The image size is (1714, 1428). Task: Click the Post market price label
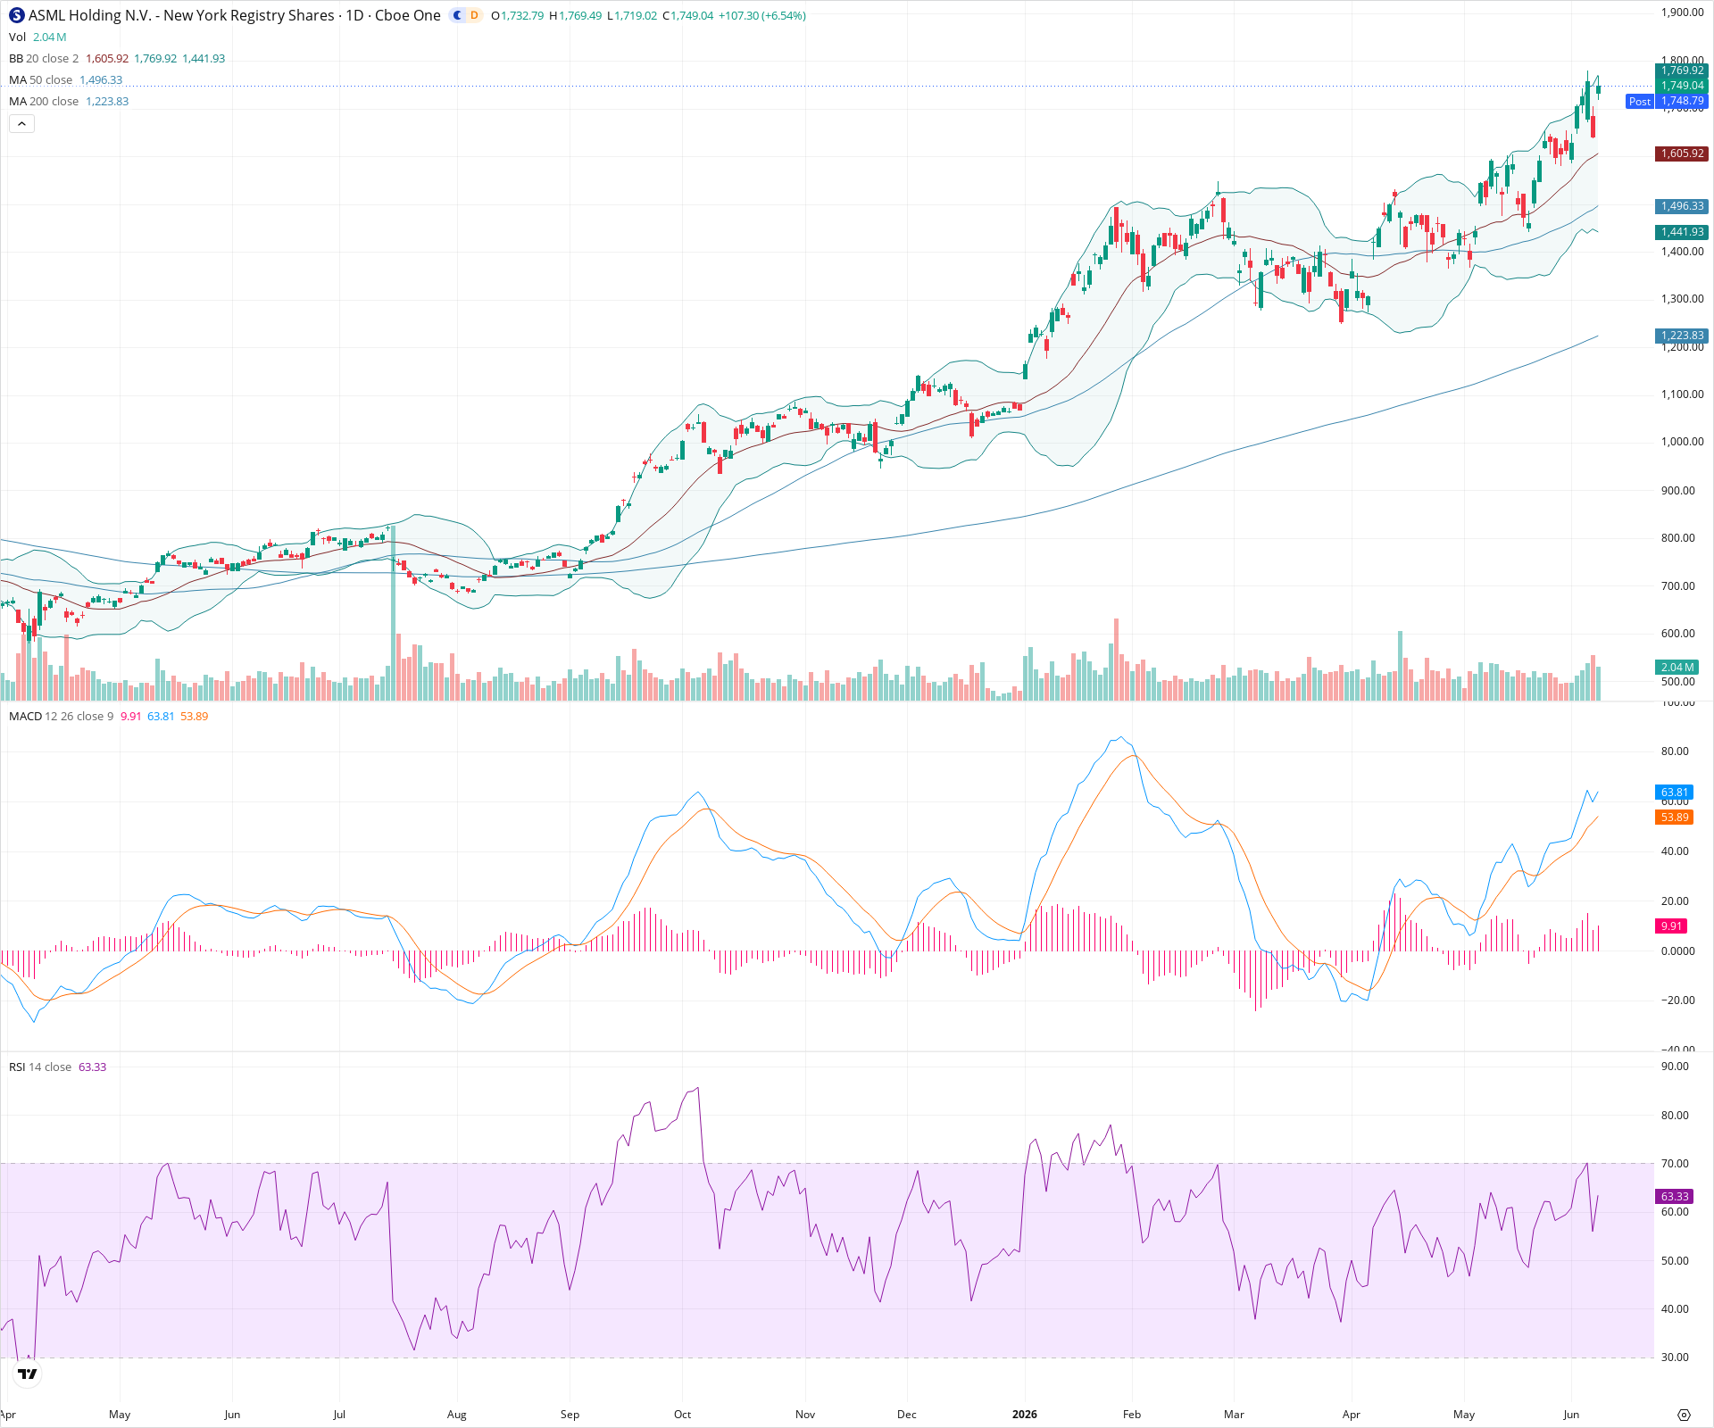pos(1640,101)
